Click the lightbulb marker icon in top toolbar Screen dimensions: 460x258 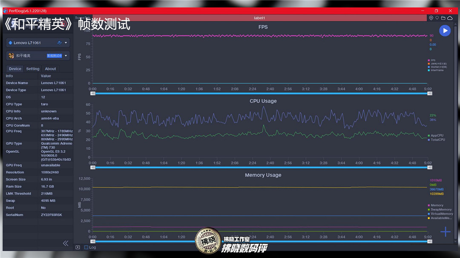click(x=437, y=18)
